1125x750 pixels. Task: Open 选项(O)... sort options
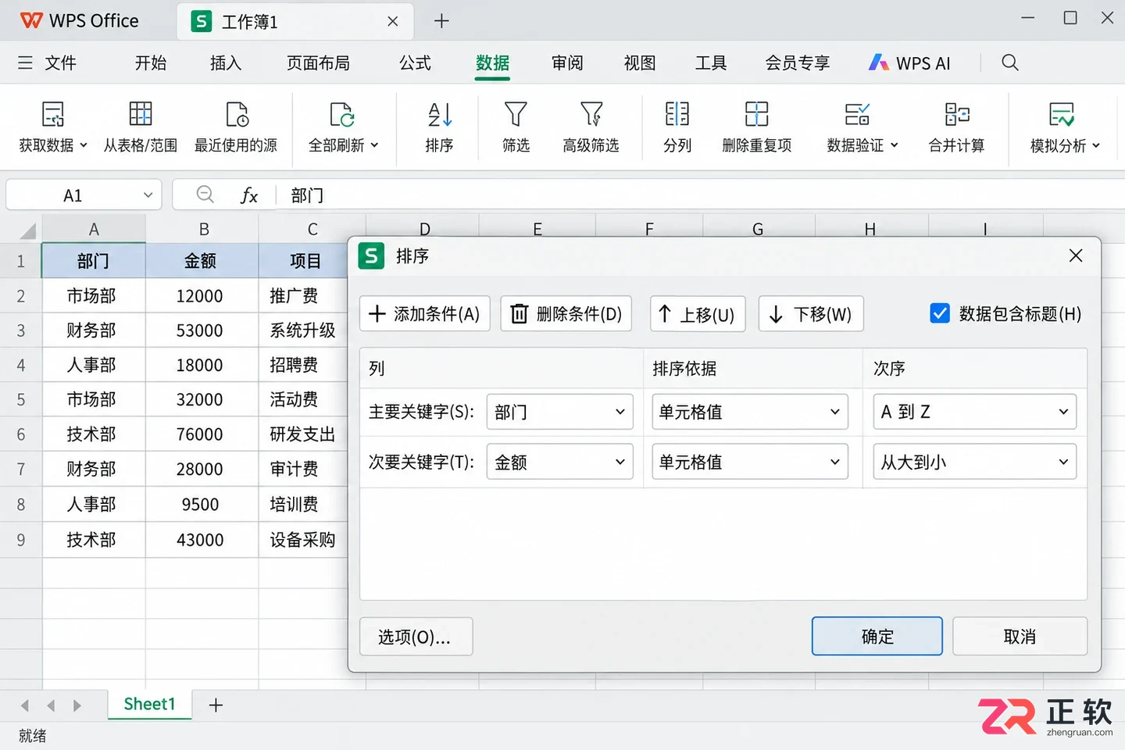coord(416,637)
